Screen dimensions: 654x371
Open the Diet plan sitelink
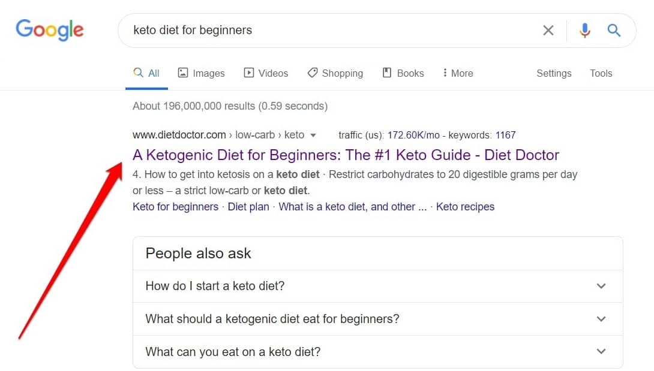tap(248, 207)
